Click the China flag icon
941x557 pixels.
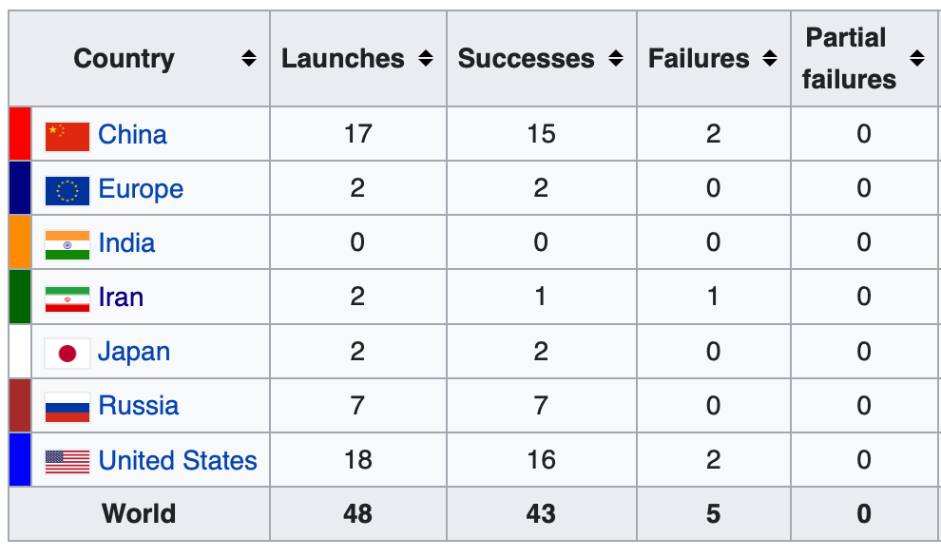(67, 136)
